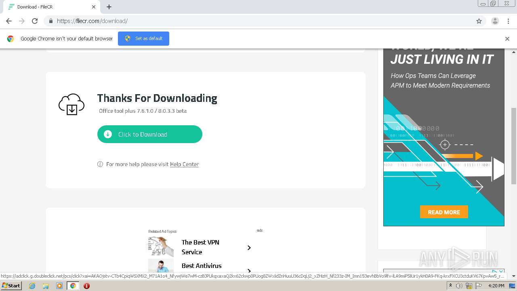Open Windows Explorer folder from taskbar
Screen dimensions: 517x291
click(x=46, y=286)
